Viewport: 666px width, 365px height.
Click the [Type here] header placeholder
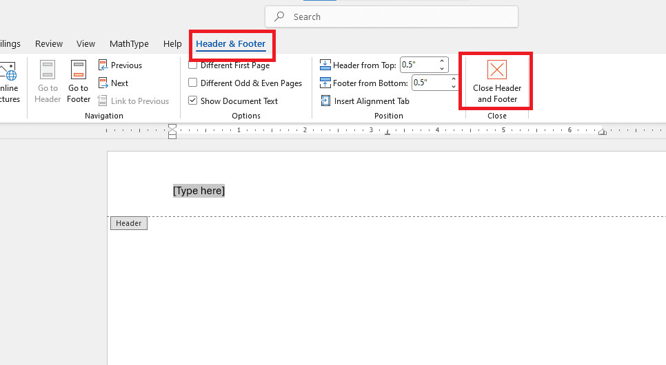click(199, 191)
